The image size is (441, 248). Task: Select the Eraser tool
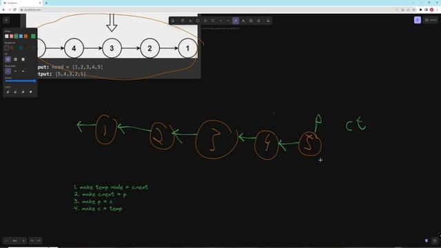click(x=258, y=21)
